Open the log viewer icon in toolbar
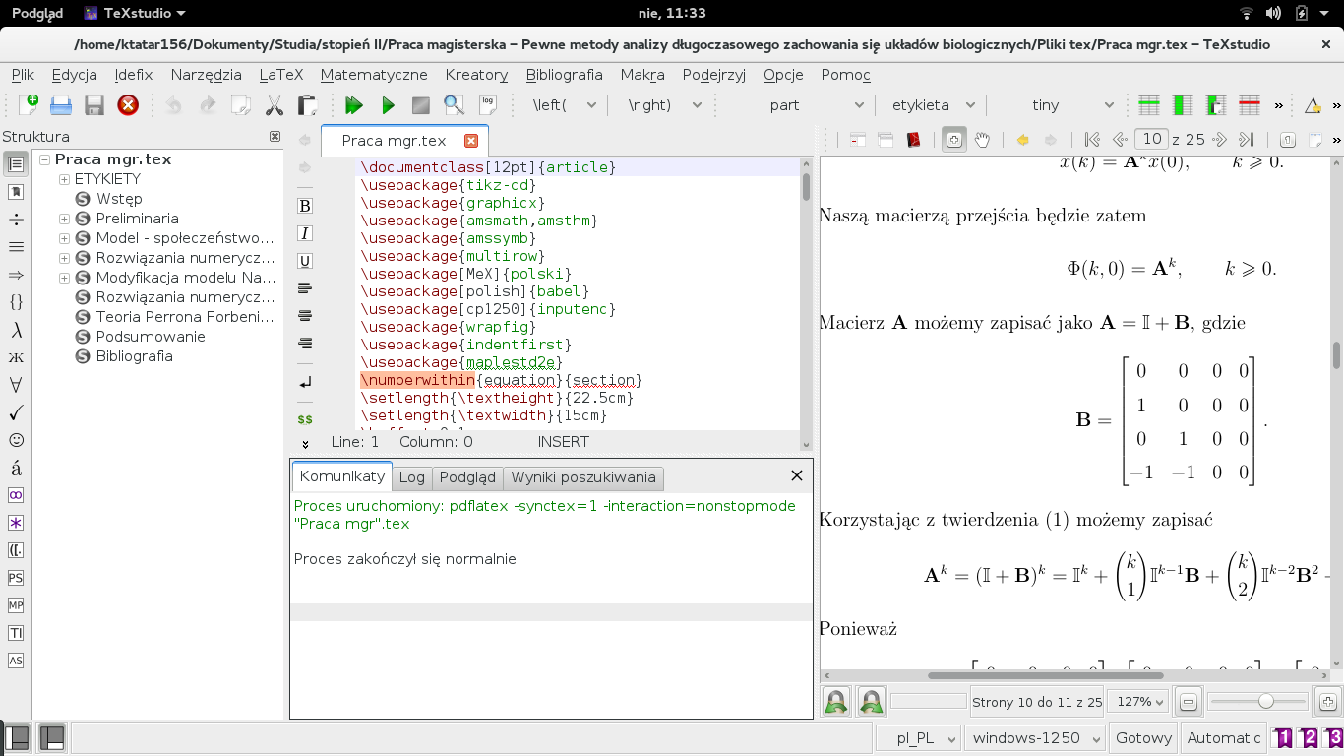 (x=487, y=105)
